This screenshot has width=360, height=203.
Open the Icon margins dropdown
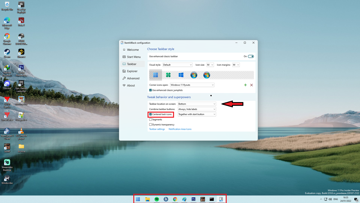click(x=236, y=65)
